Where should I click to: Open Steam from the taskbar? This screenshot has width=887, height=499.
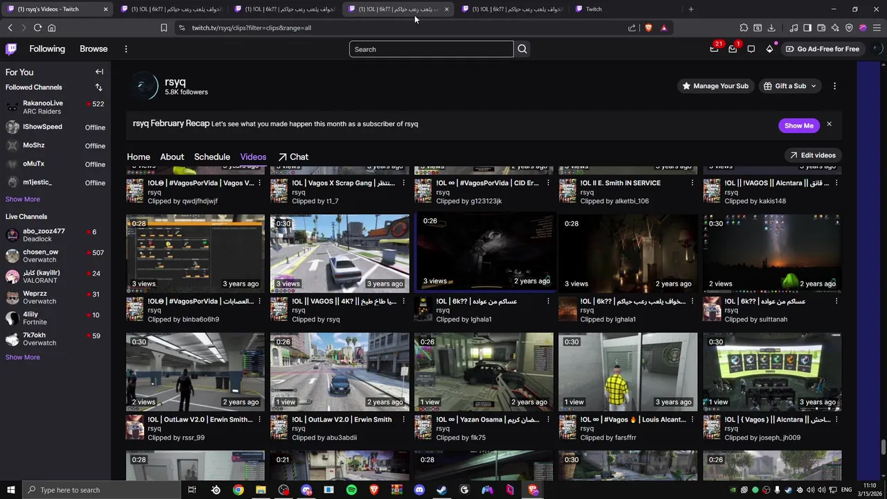[x=441, y=490]
